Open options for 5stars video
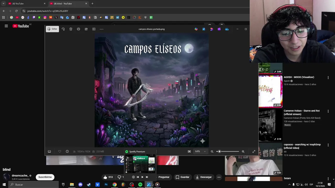Screen dimensions: 335x188 click(328, 179)
